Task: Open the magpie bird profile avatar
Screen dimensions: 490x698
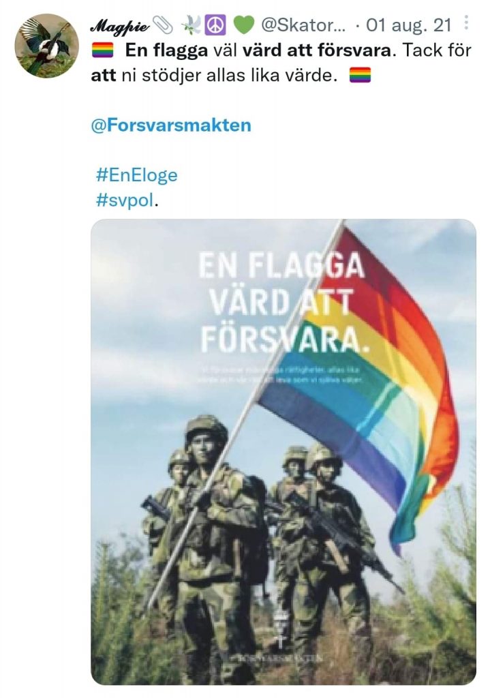Action: click(47, 46)
